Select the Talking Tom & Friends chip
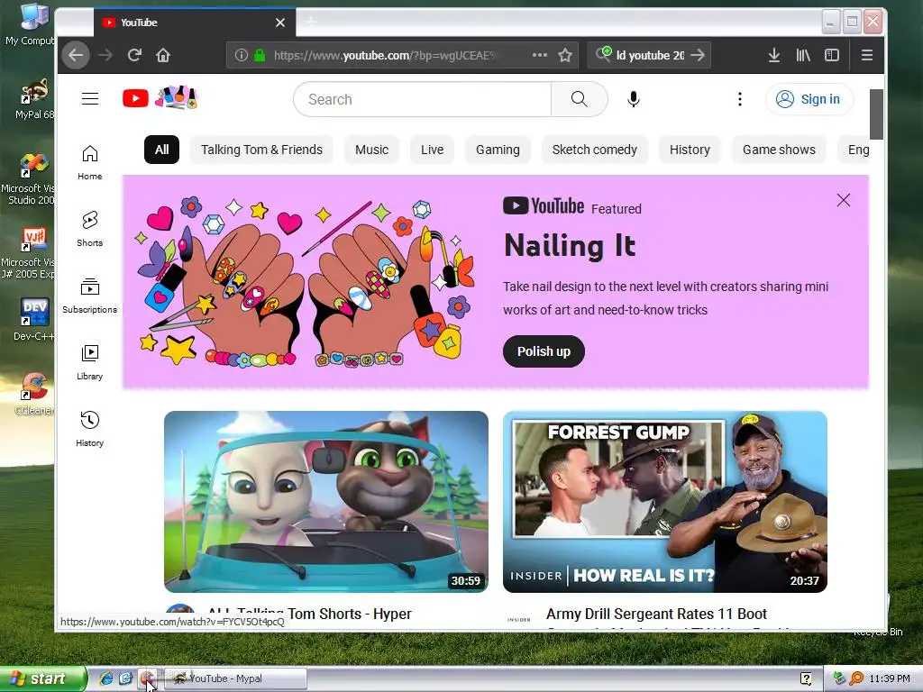The height and width of the screenshot is (692, 923). tap(261, 150)
